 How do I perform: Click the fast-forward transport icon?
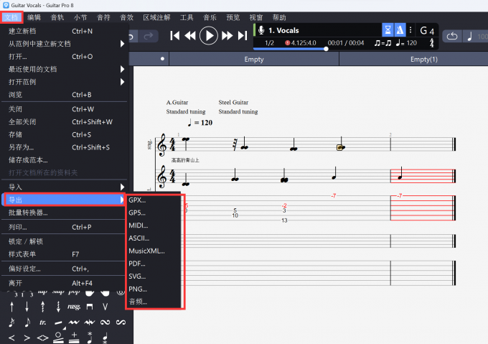coord(227,35)
